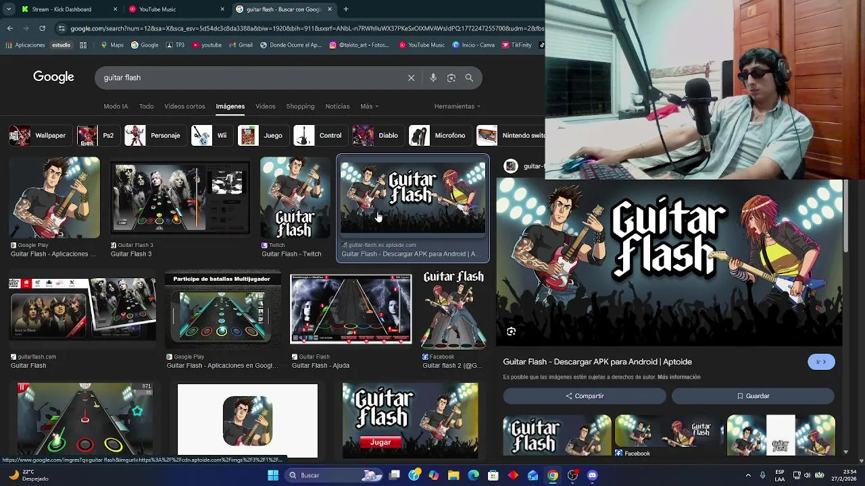The height and width of the screenshot is (486, 865).
Task: Open Google Play Guitar Flash thumbnail
Action: (x=54, y=198)
